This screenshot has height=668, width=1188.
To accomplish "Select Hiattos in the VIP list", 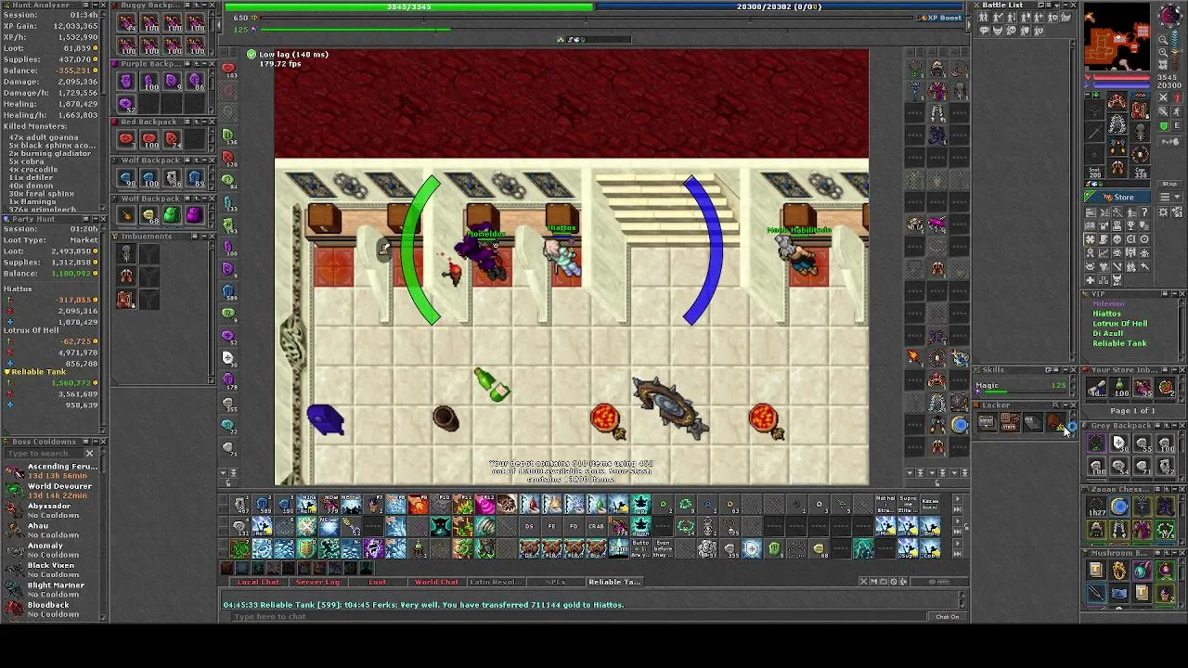I will [1106, 314].
